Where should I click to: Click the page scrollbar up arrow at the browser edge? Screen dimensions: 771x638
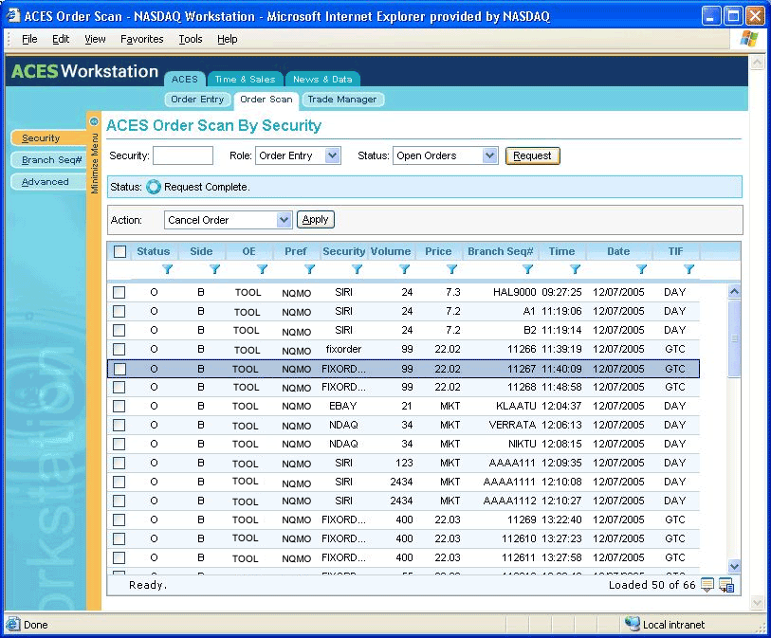tap(756, 62)
